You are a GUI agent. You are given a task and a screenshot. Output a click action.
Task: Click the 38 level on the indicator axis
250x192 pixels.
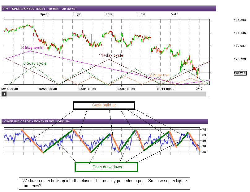tap(204, 146)
